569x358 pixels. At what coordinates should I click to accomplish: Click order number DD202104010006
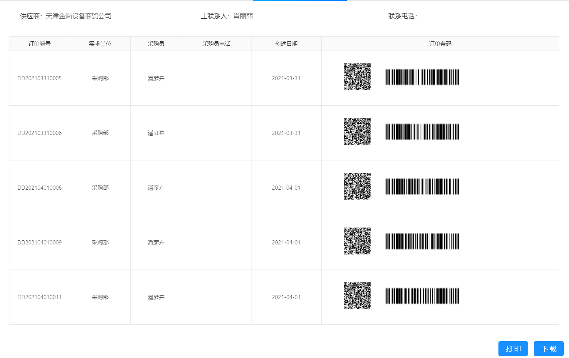coord(39,188)
